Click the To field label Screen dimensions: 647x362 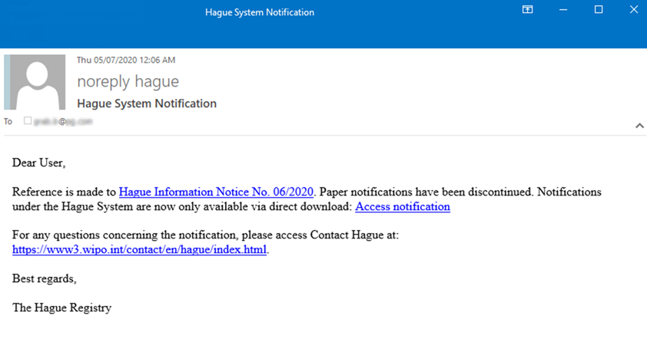pyautogui.click(x=8, y=121)
